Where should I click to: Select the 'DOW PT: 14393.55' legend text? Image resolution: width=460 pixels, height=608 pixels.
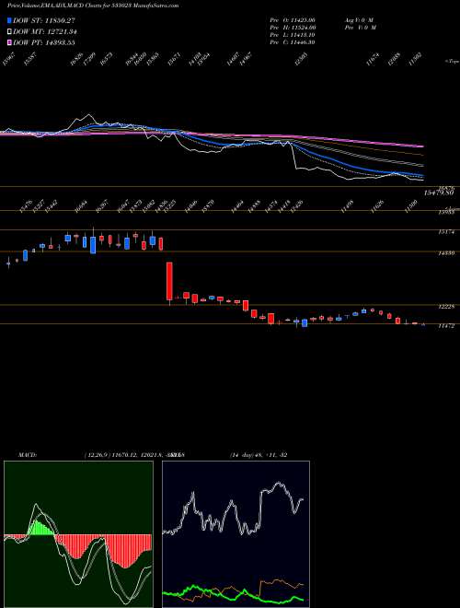[44, 42]
